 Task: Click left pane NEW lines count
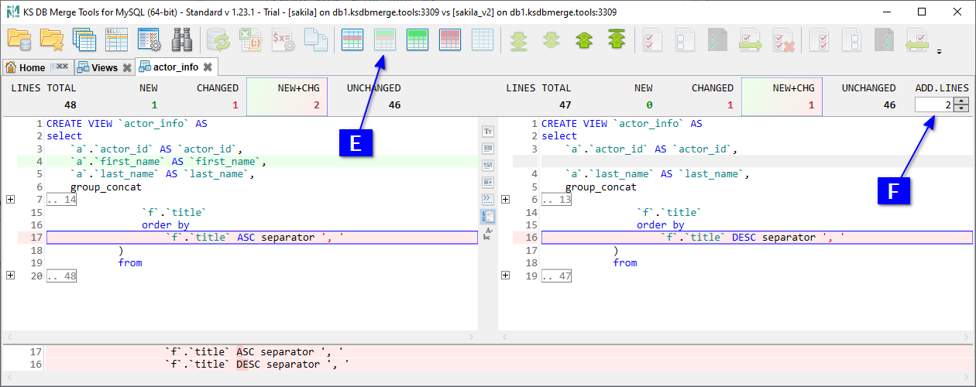tap(154, 104)
